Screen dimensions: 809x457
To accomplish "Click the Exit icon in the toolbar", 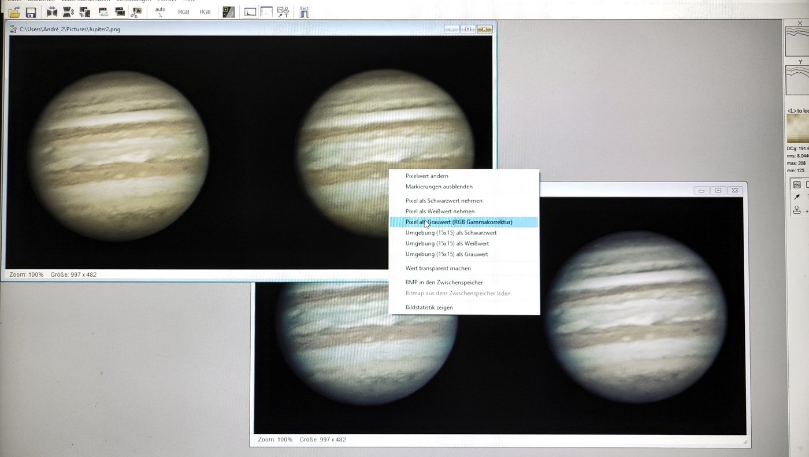I will (x=305, y=12).
